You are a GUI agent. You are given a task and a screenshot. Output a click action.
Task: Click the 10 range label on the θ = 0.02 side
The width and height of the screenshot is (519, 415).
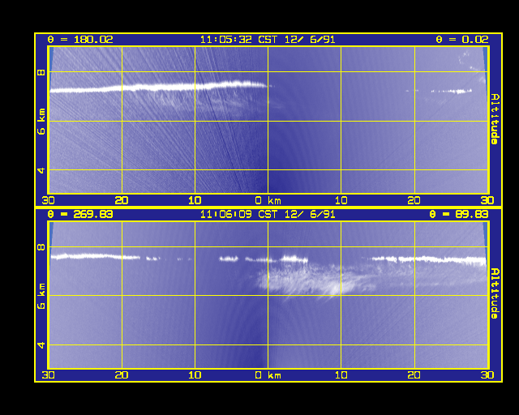[x=341, y=200]
